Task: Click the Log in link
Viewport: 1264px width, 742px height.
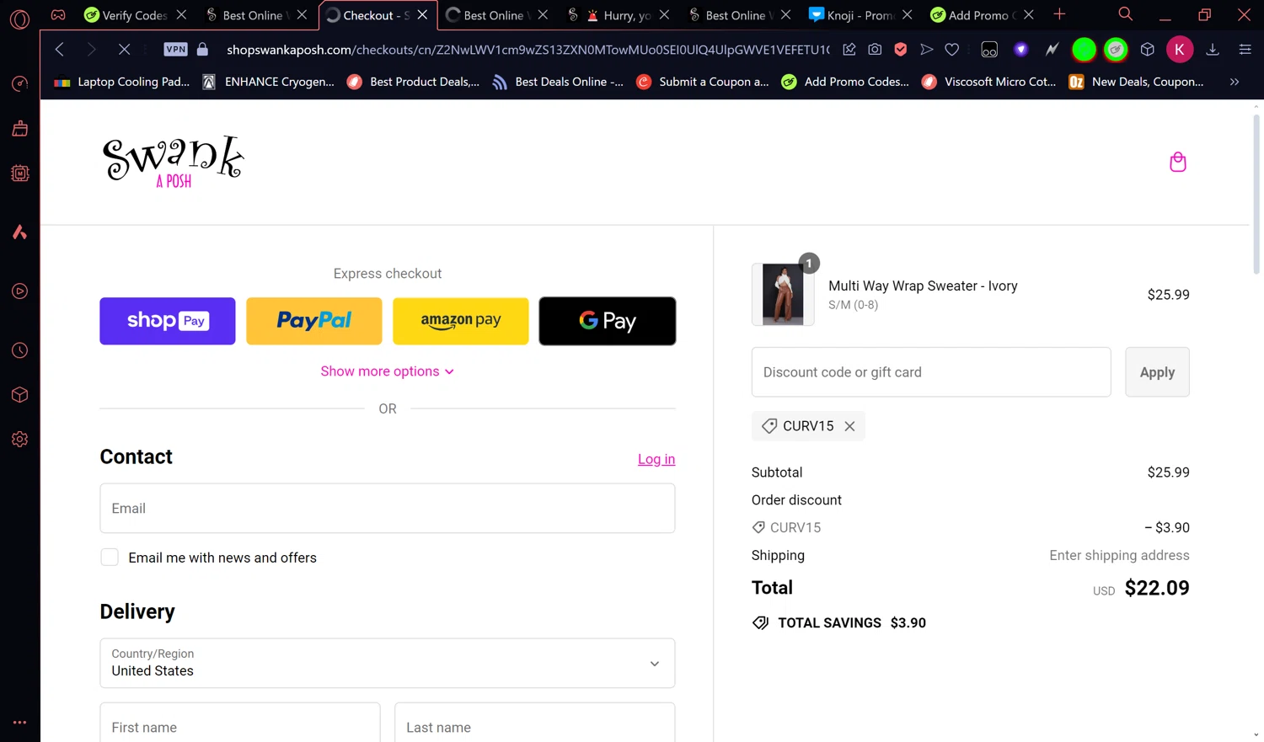Action: pyautogui.click(x=656, y=459)
